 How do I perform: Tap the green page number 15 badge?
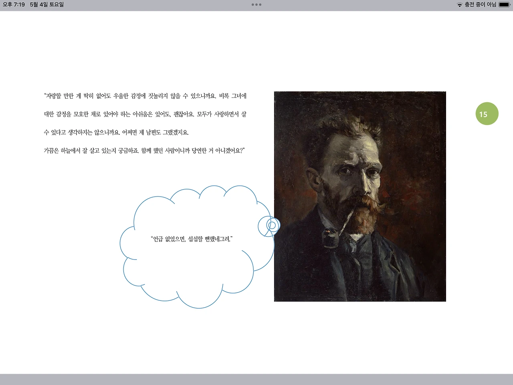487,114
